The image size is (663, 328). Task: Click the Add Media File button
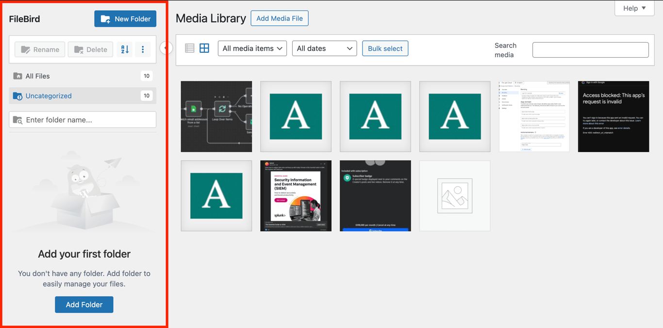click(279, 18)
